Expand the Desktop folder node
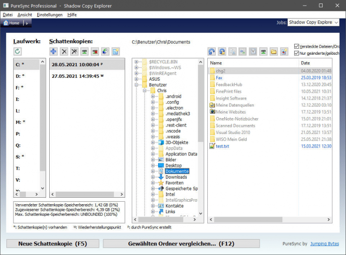 [x=153, y=165]
